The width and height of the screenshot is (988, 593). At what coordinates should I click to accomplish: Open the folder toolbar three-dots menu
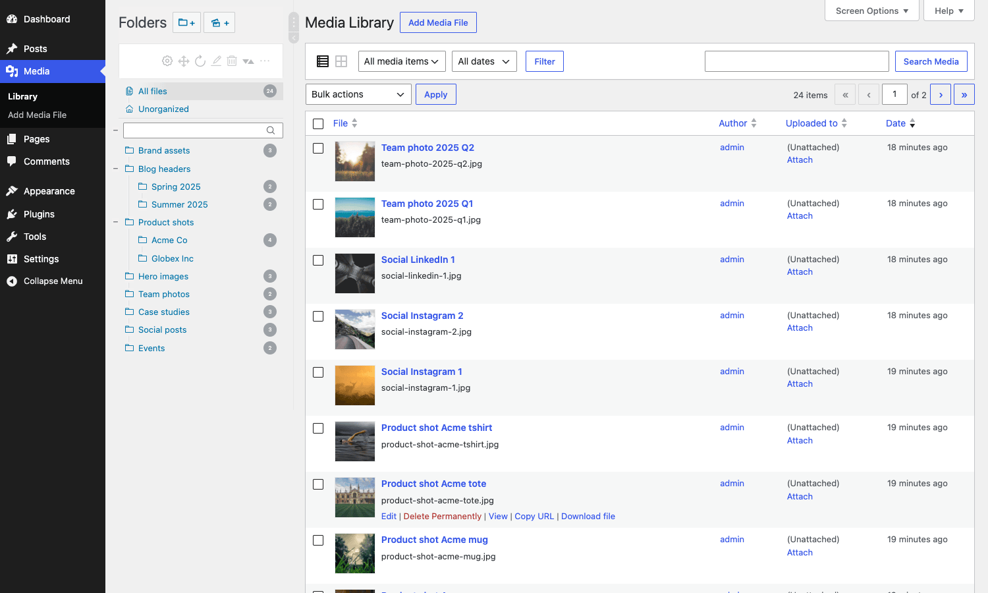tap(265, 61)
